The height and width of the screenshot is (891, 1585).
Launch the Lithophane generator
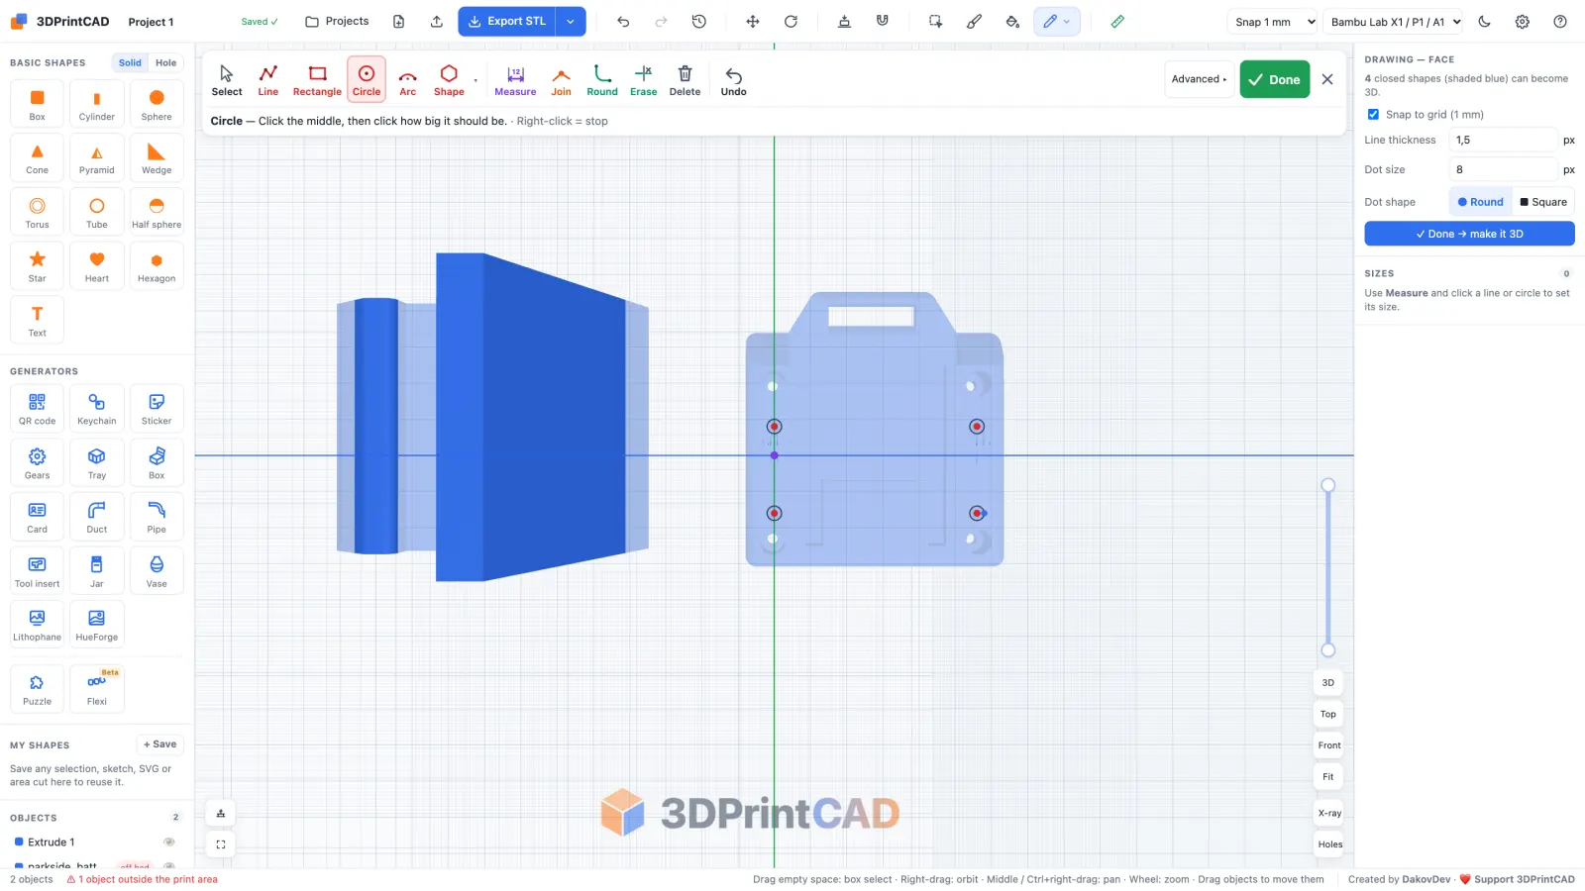coord(37,625)
